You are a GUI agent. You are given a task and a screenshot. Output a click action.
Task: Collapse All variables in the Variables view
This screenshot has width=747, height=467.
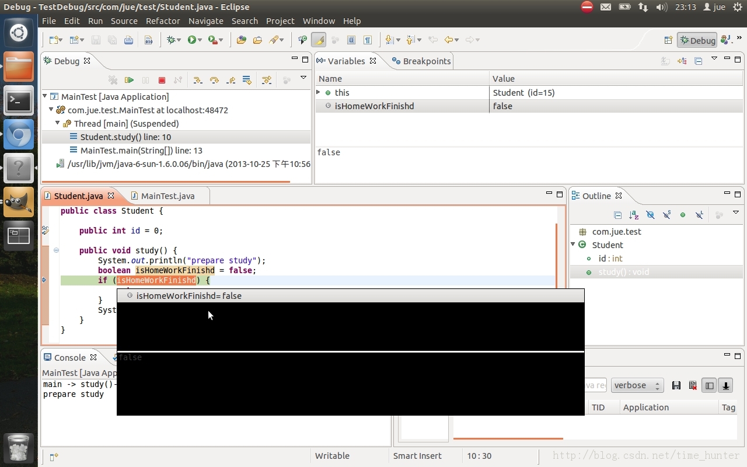point(697,61)
